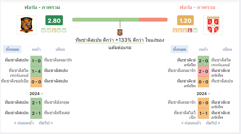Click Serbia's 1.20 rating badge
The width and height of the screenshot is (241, 134).
point(185,21)
